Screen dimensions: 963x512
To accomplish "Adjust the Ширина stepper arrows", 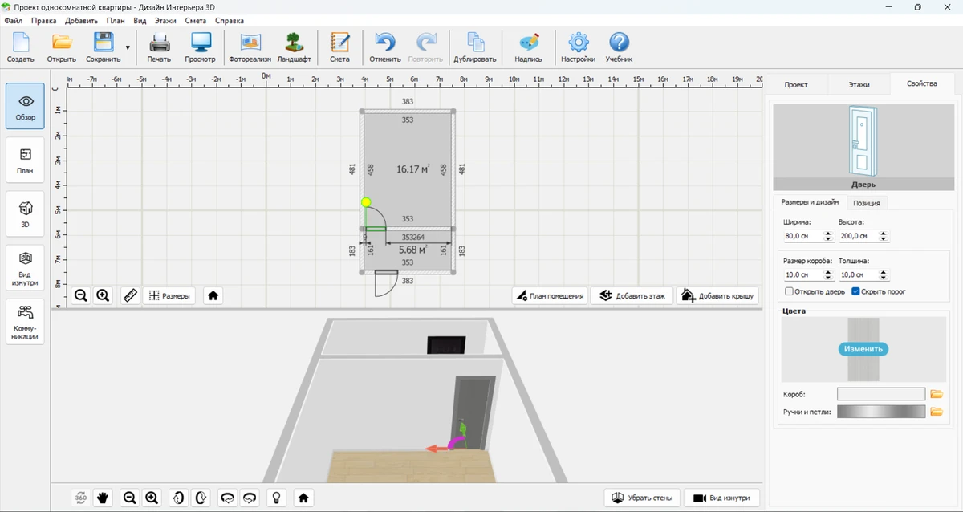I will pyautogui.click(x=829, y=236).
